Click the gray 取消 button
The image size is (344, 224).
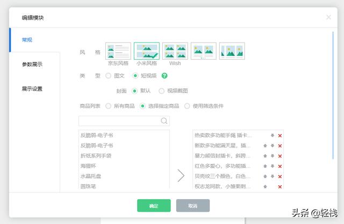193,206
